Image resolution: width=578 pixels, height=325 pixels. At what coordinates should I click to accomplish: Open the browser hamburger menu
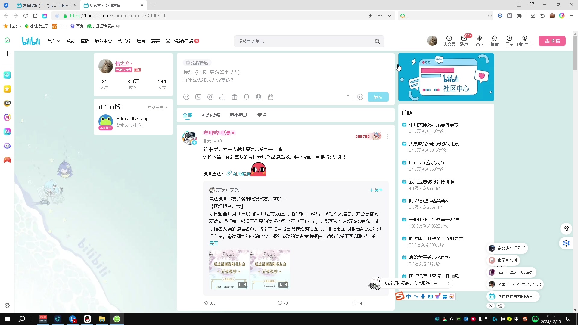[x=571, y=16]
